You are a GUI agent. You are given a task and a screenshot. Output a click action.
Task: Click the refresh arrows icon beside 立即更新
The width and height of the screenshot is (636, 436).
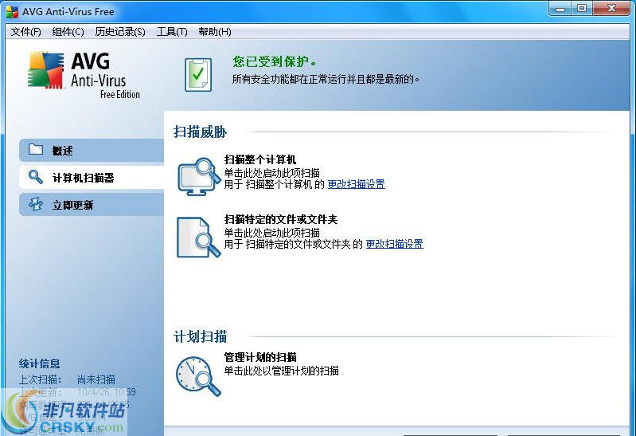coord(35,204)
